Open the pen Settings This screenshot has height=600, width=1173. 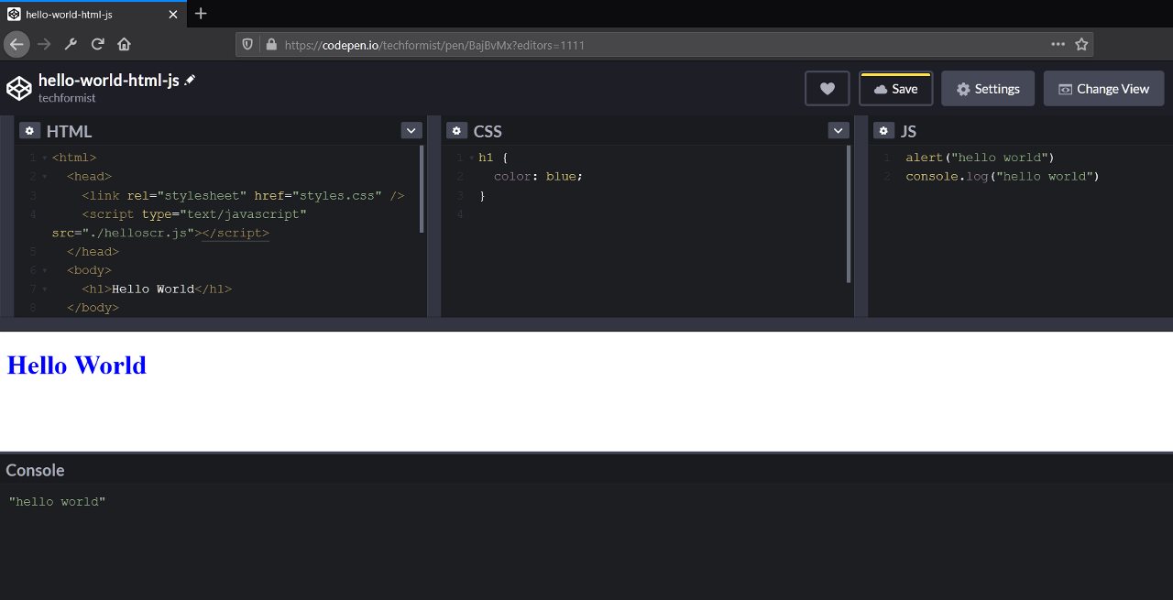click(988, 88)
